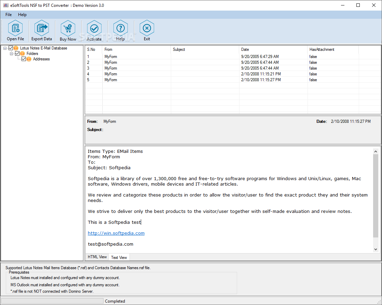The image size is (382, 305).
Task: Sort by the From column header
Action: tap(136, 49)
